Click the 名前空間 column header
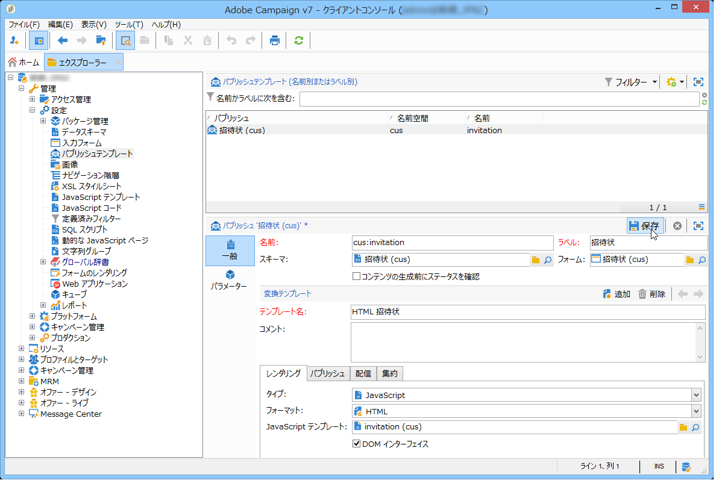This screenshot has height=489, width=728. [x=427, y=118]
